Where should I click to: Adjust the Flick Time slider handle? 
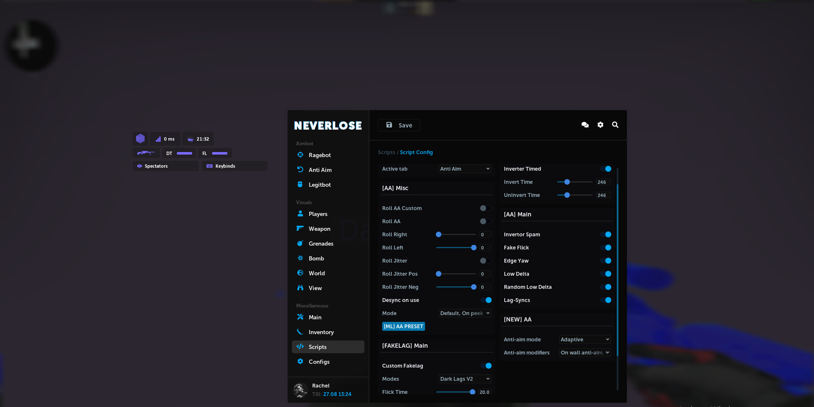pos(472,392)
